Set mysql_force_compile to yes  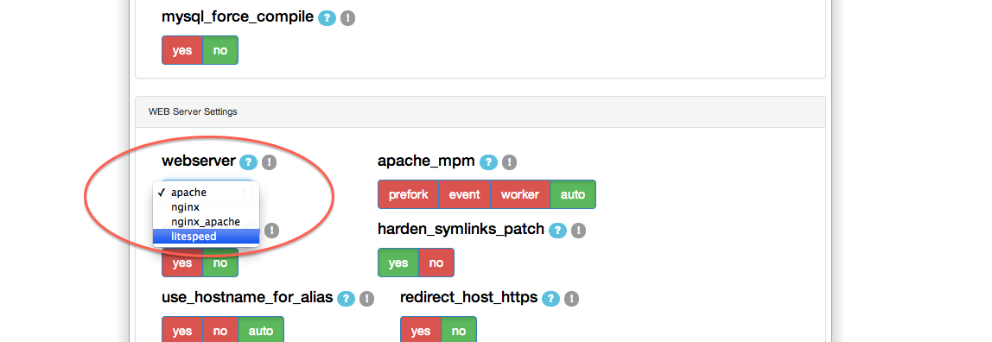pyautogui.click(x=182, y=50)
